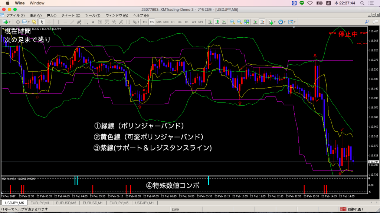Zoom in on the chart
The width and height of the screenshot is (380, 213).
tap(232, 22)
